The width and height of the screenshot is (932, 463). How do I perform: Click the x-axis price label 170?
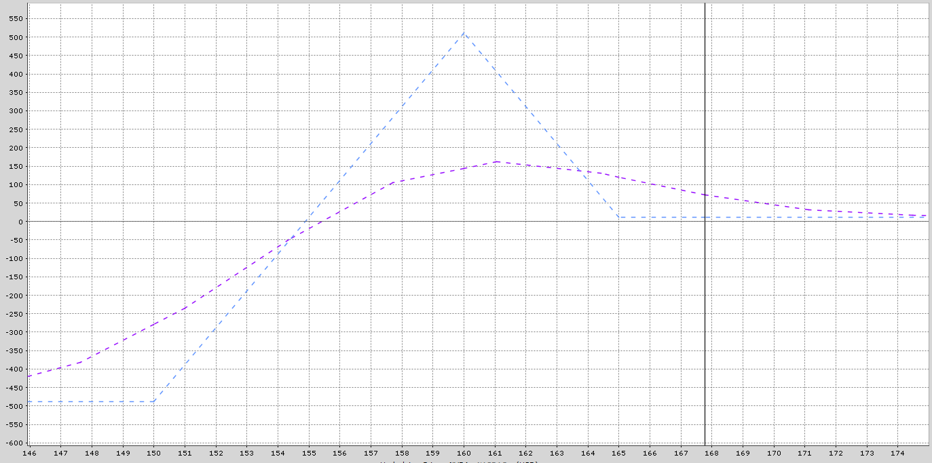774,452
